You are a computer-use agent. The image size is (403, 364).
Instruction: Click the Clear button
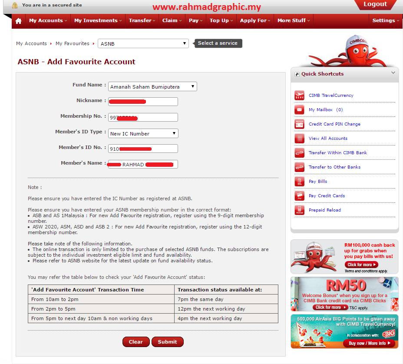tap(135, 342)
